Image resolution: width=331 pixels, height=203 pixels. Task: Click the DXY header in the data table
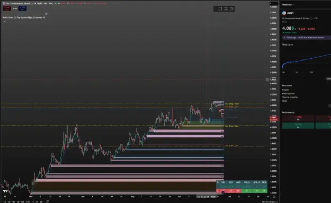pyautogui.click(x=231, y=182)
